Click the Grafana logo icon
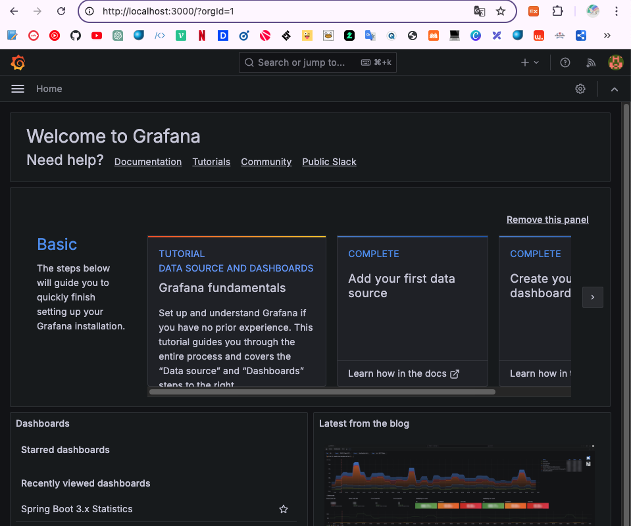Image resolution: width=631 pixels, height=526 pixels. tap(18, 62)
